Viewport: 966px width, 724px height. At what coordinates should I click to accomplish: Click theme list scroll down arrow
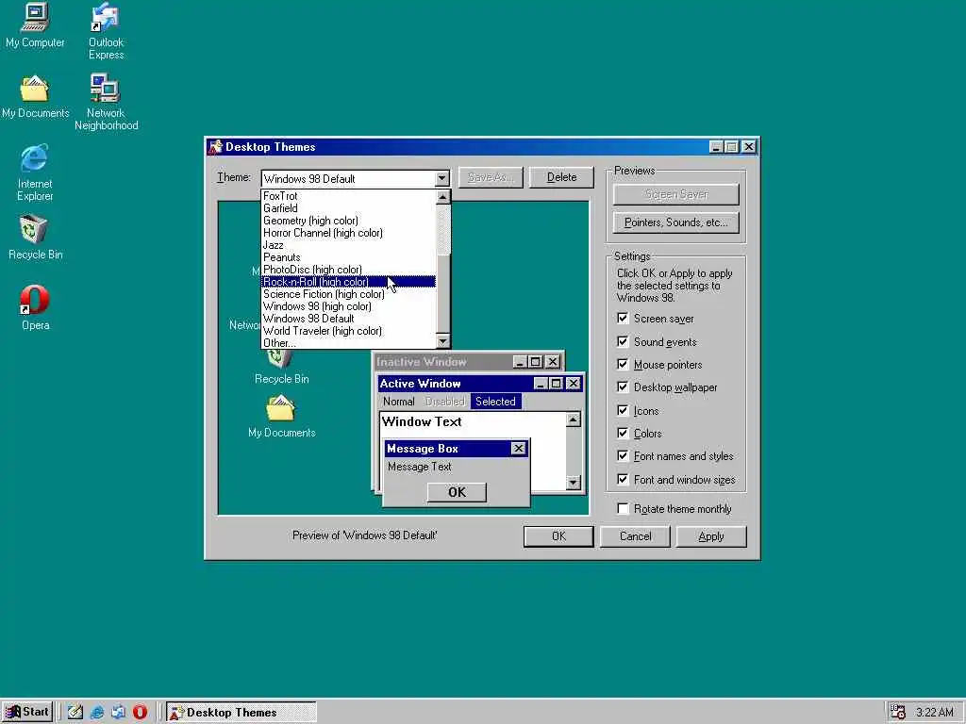[x=443, y=341]
